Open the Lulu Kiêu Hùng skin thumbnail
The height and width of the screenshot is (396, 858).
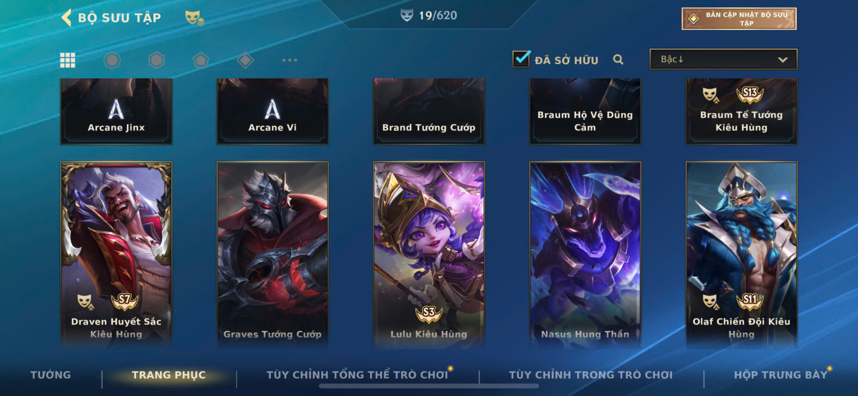[429, 254]
